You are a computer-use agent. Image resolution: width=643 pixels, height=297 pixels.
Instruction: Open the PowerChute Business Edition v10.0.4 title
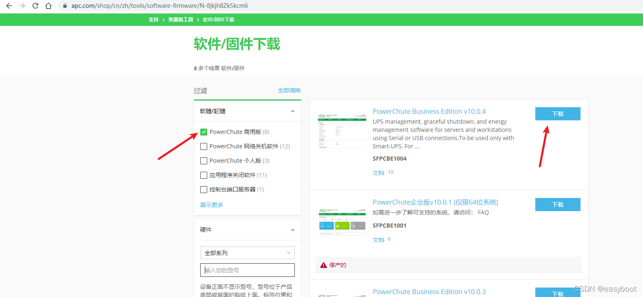(x=429, y=111)
